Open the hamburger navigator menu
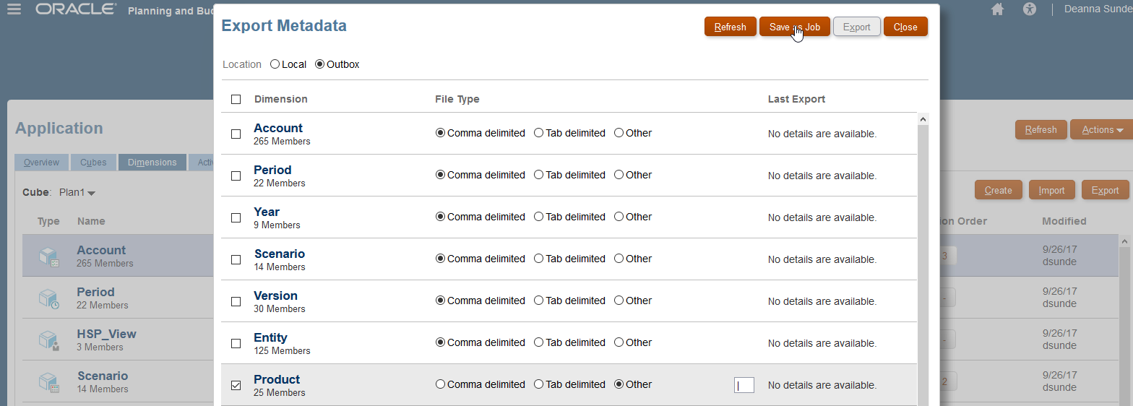The height and width of the screenshot is (406, 1133). point(14,9)
